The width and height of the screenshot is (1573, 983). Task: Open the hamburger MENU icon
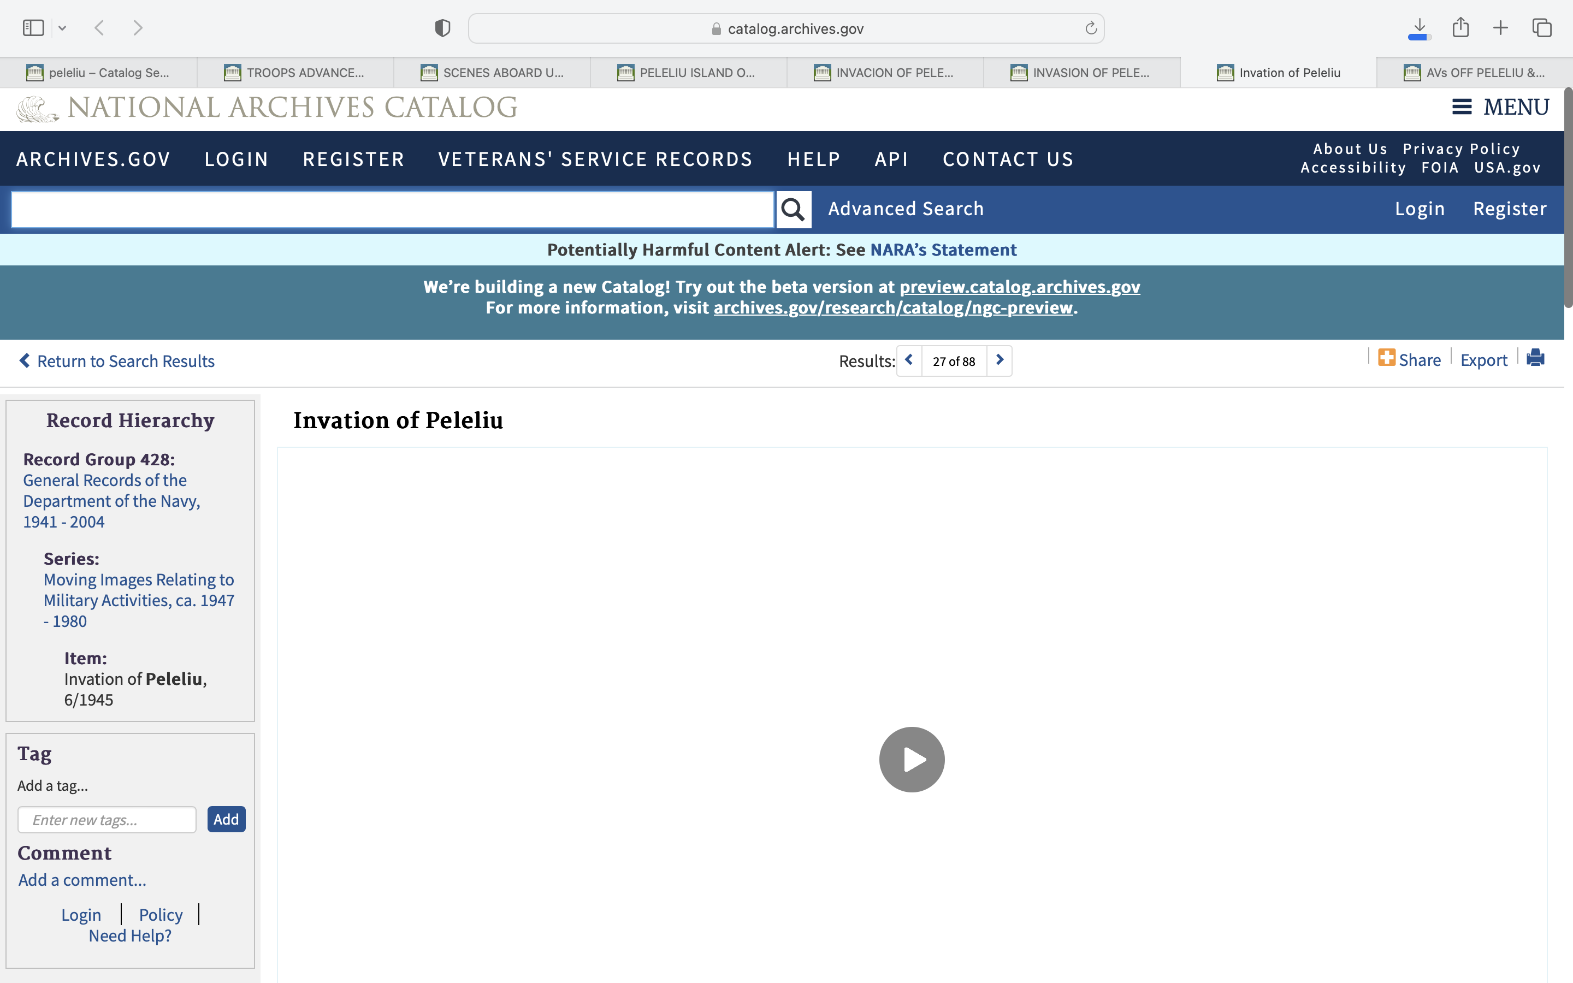pos(1462,107)
